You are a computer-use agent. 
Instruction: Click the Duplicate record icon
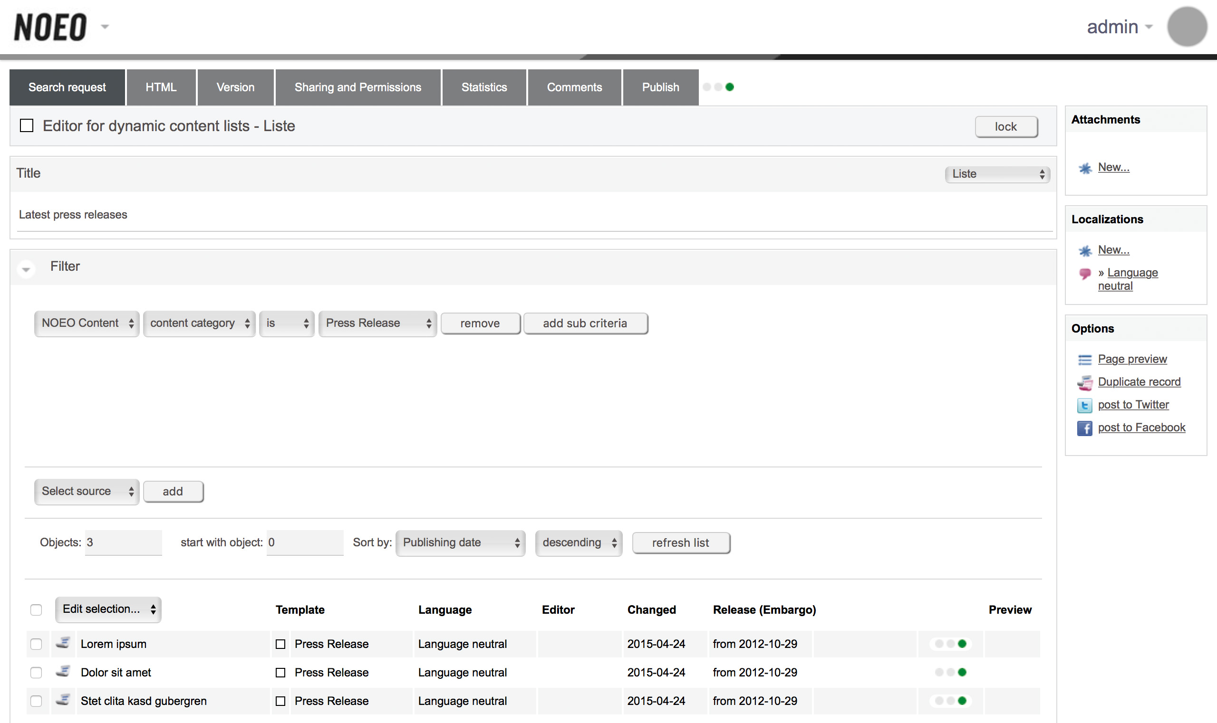pos(1085,383)
